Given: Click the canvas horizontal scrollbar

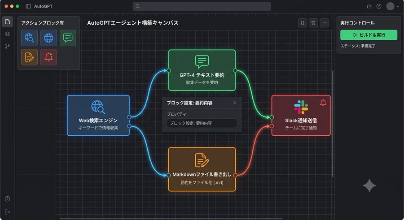Looking at the screenshot, I should pyautogui.click(x=171, y=219).
